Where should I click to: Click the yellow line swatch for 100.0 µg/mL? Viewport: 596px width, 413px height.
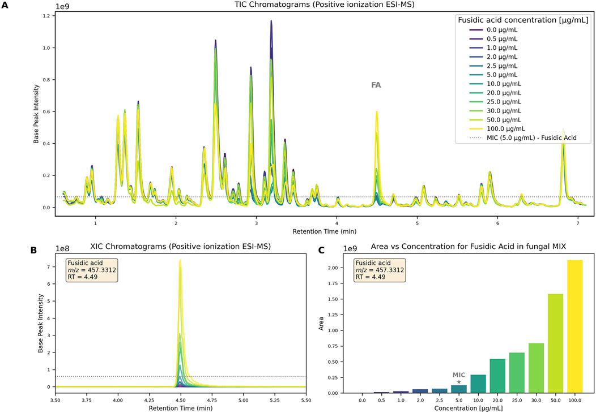coord(476,128)
